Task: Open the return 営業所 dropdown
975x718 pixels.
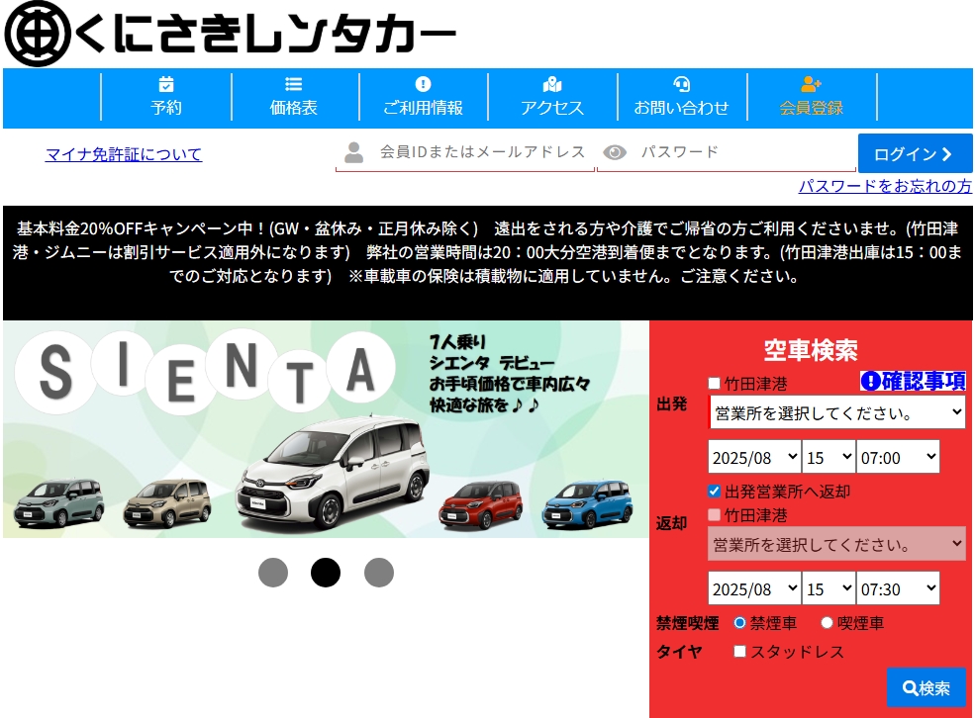Action: pyautogui.click(x=837, y=544)
